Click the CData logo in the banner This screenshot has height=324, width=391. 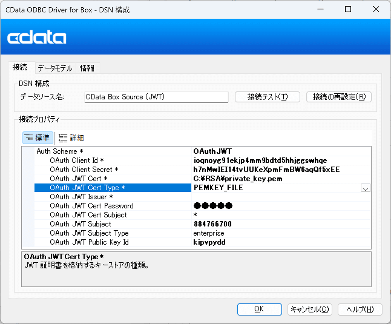pos(37,38)
